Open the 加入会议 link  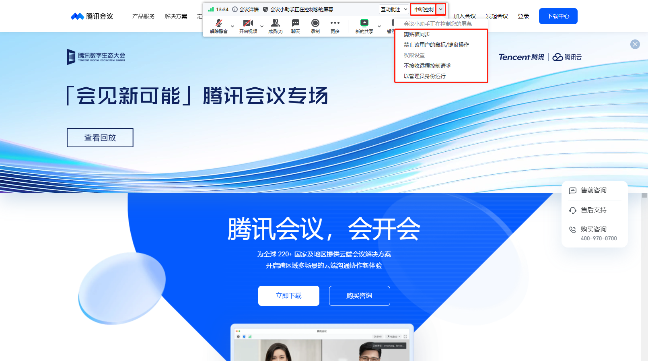point(465,16)
